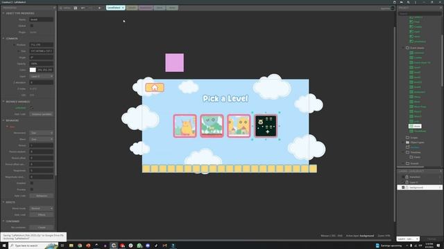
Task: Click the Add/edit Instance variables button
Action: [42, 114]
